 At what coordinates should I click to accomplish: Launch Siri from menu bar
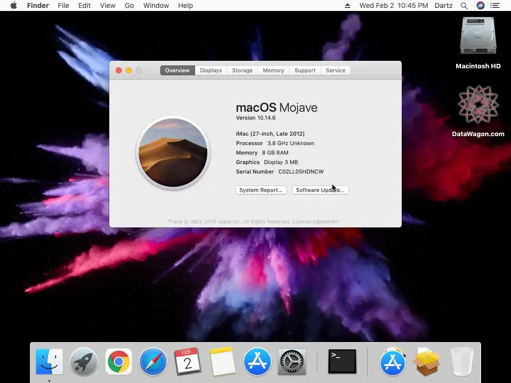click(481, 5)
